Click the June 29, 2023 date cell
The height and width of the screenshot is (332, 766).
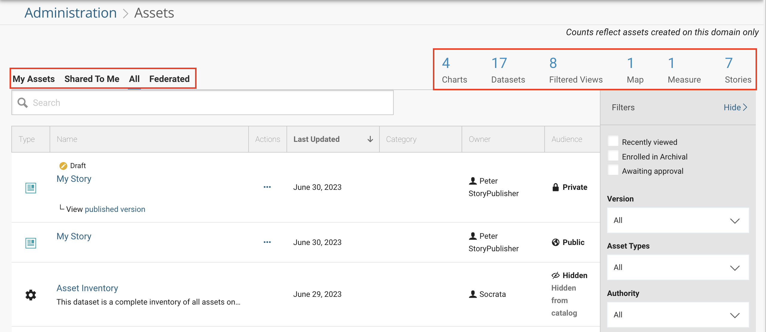click(x=317, y=294)
